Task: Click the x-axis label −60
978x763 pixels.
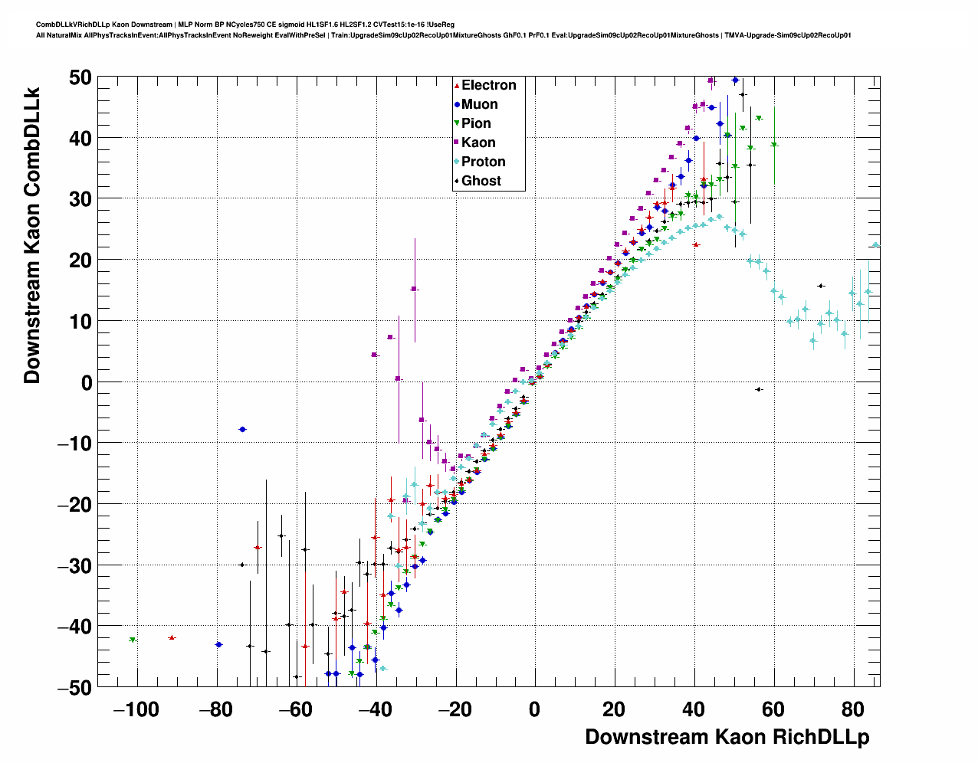Action: [295, 709]
